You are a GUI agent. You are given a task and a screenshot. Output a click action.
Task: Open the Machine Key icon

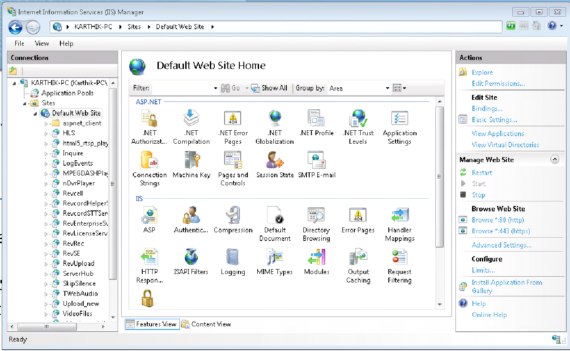[191, 160]
